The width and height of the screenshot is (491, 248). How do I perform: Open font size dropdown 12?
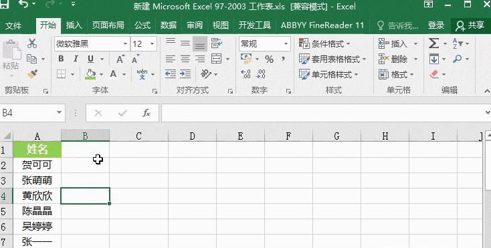click(153, 43)
